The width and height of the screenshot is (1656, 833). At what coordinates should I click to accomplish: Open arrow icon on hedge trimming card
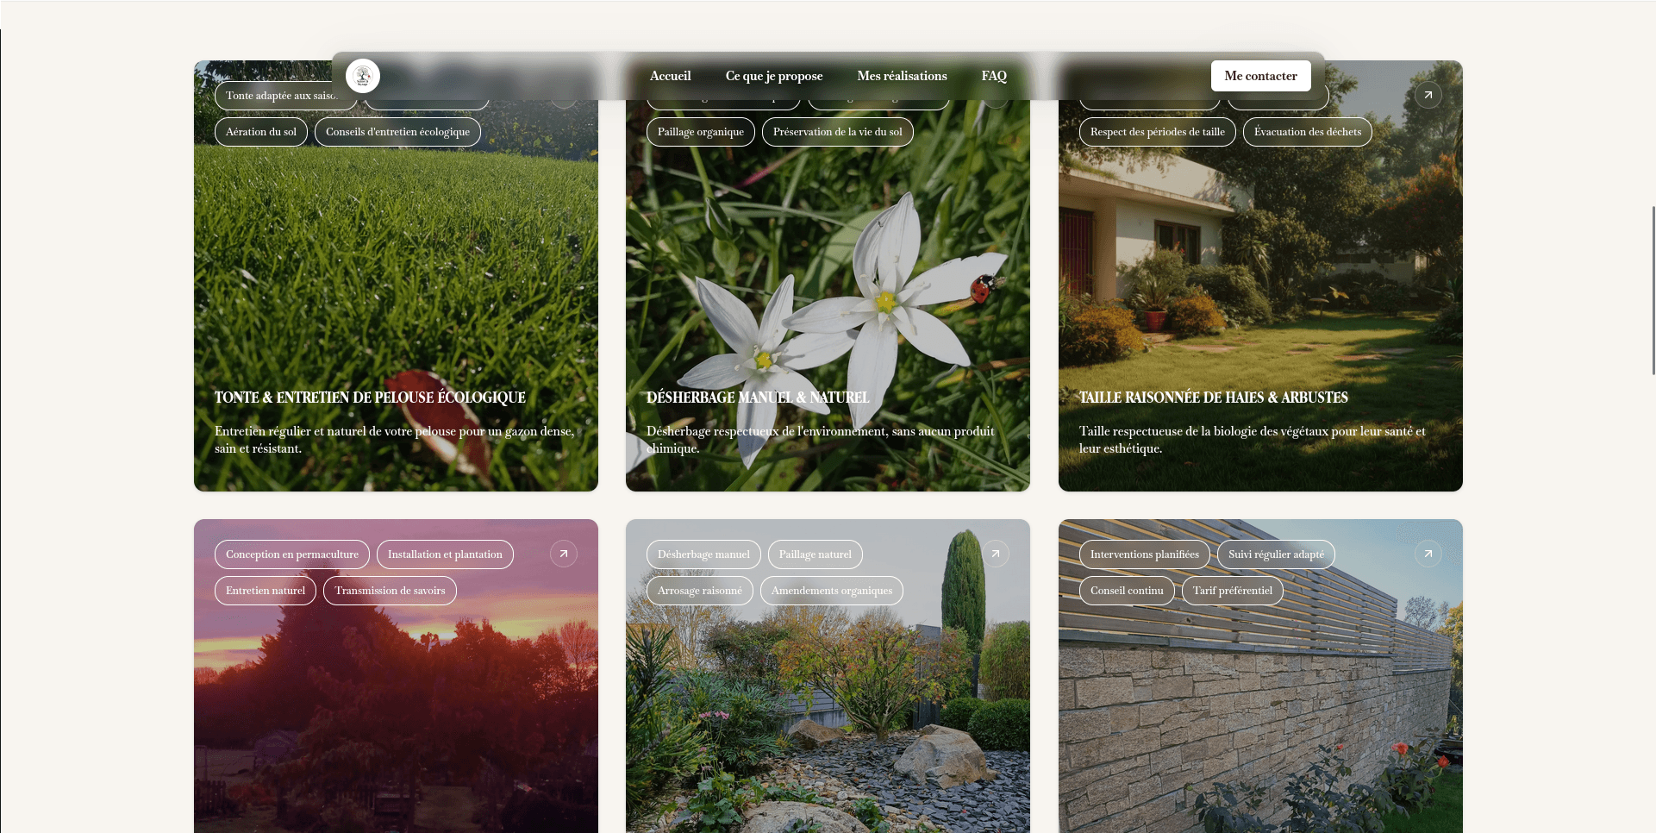[1428, 95]
